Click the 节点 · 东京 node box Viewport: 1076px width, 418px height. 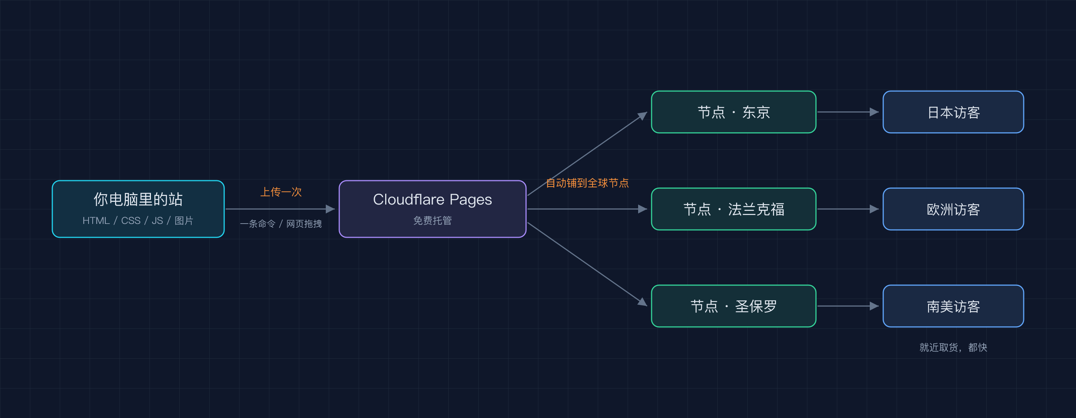tap(733, 112)
